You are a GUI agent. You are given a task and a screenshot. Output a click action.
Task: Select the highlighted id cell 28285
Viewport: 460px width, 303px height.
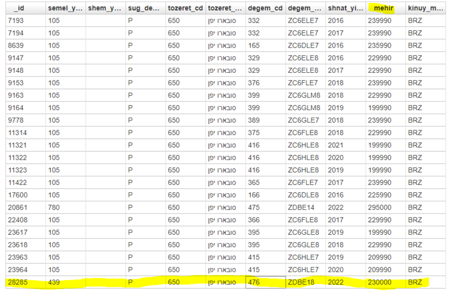tap(25, 282)
